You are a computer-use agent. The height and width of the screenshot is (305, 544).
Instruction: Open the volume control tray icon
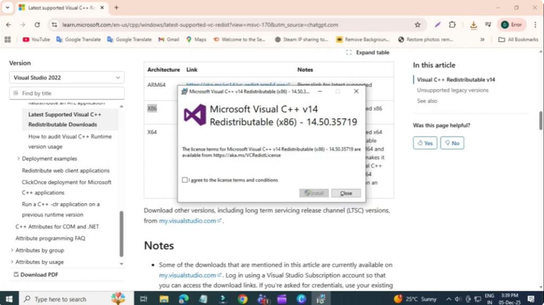pyautogui.click(x=458, y=299)
